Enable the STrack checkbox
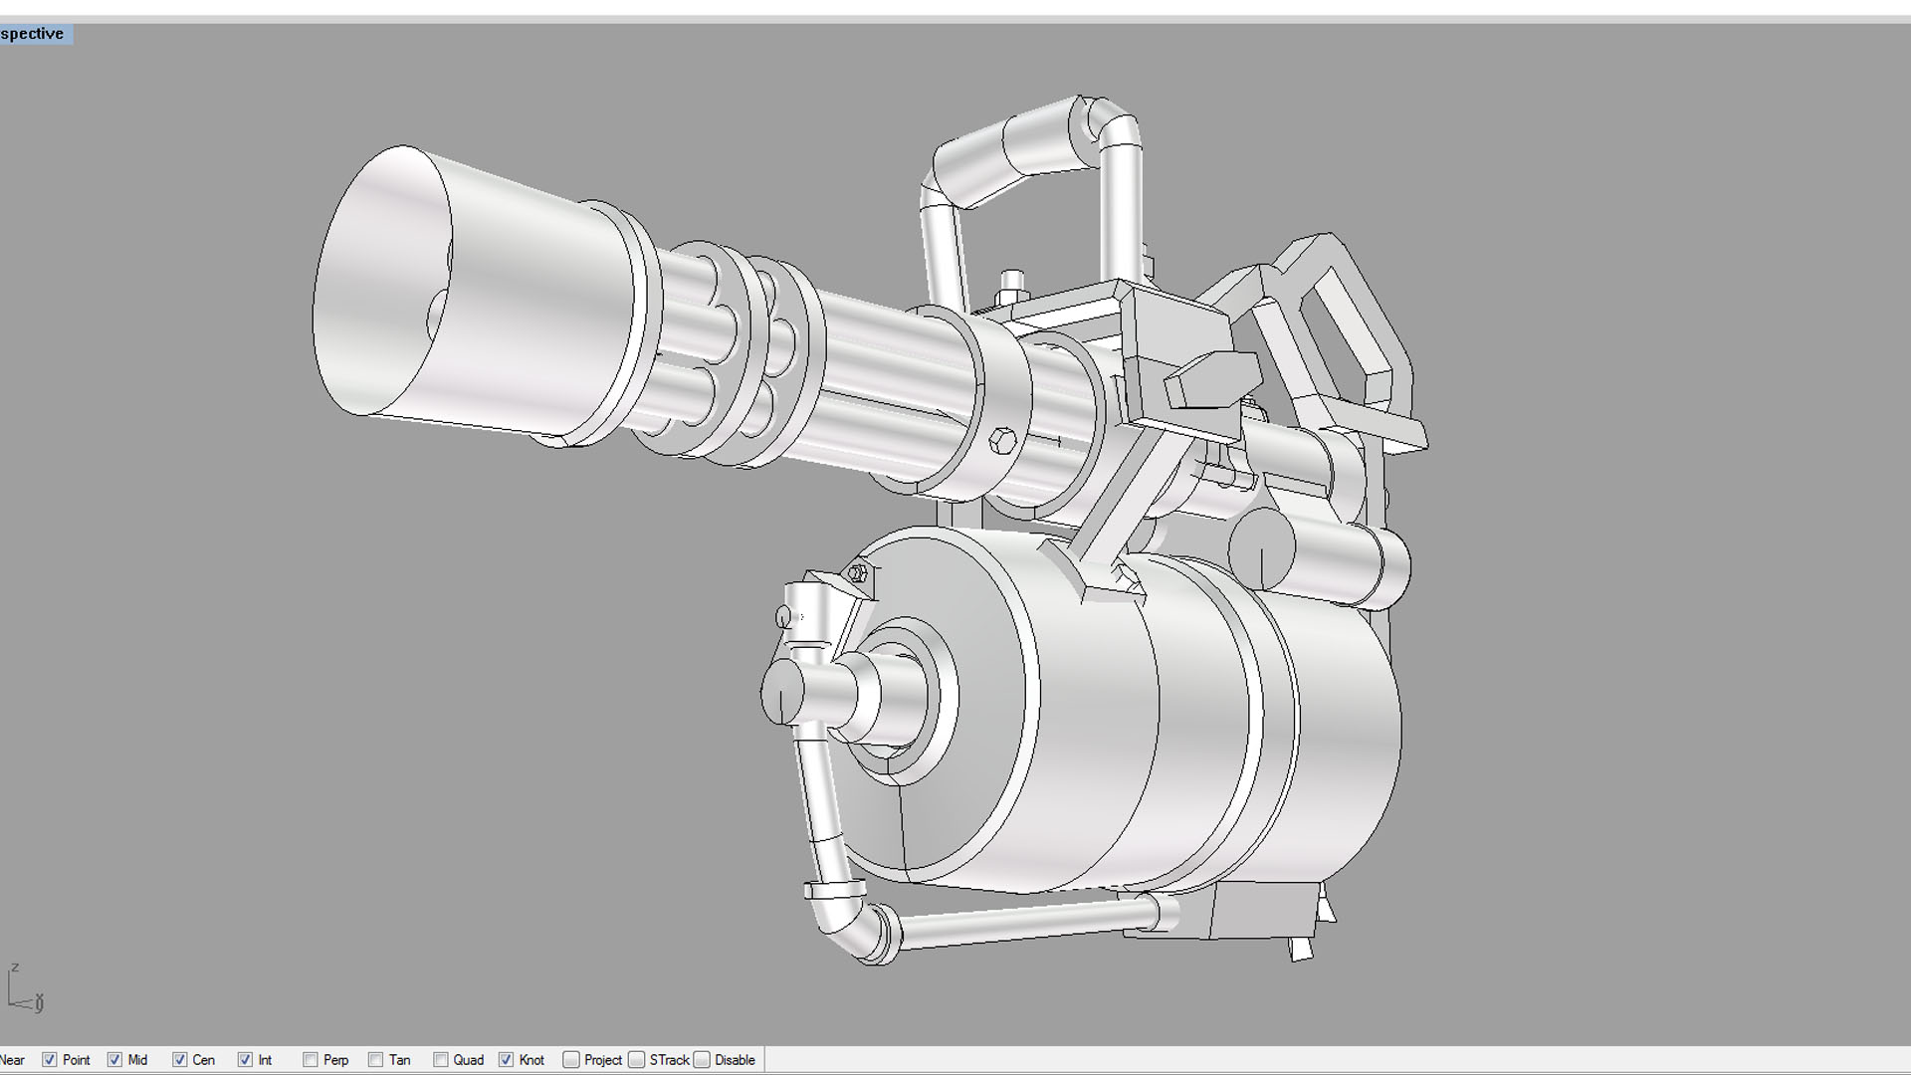 point(637,1060)
